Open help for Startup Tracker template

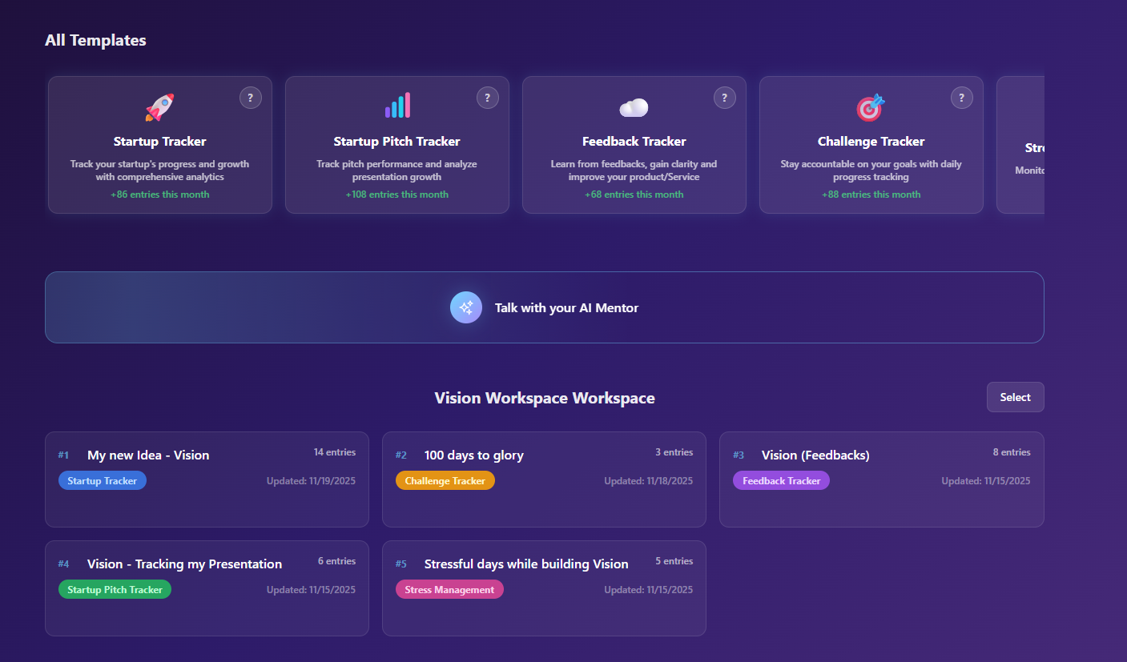(251, 98)
